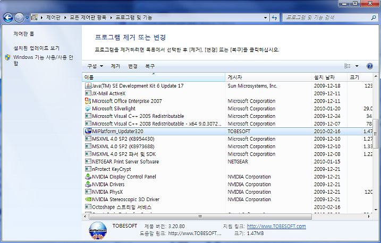Select the Microsoft Office Enterprise 2007 icon
381x243 pixels.
(x=88, y=101)
